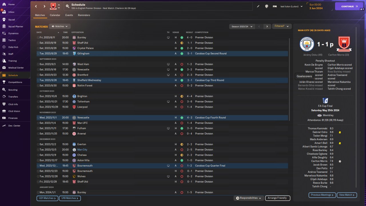Image resolution: width=366 pixels, height=206 pixels.
Task: Click the FA Cup Final competition icon
Action: [325, 101]
